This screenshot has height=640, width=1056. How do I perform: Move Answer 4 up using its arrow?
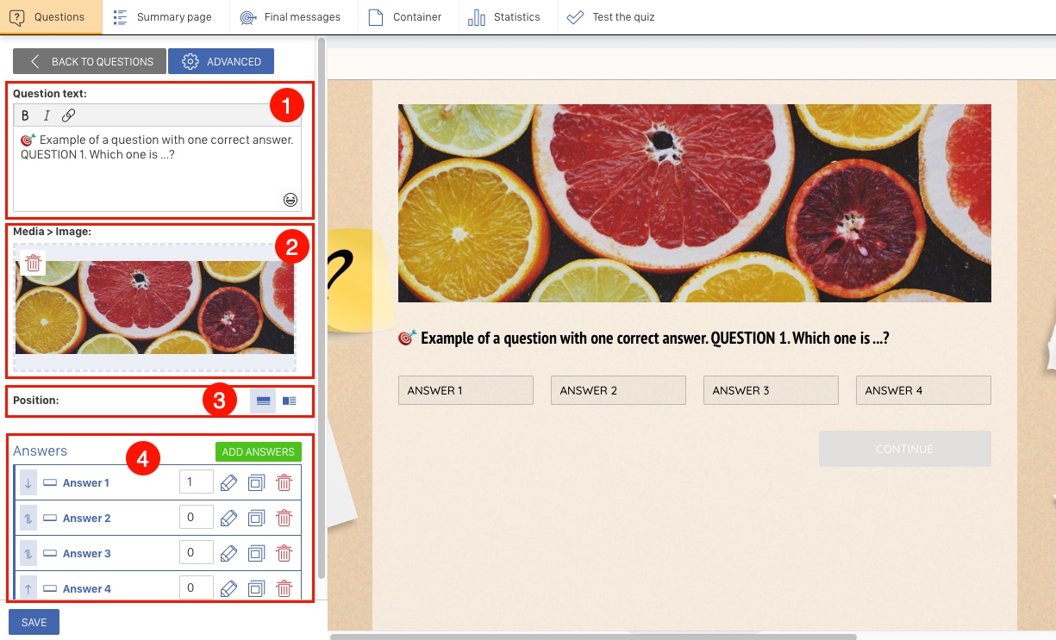pyautogui.click(x=28, y=588)
